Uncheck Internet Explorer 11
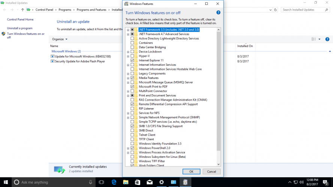333x187 pixels. click(132, 60)
